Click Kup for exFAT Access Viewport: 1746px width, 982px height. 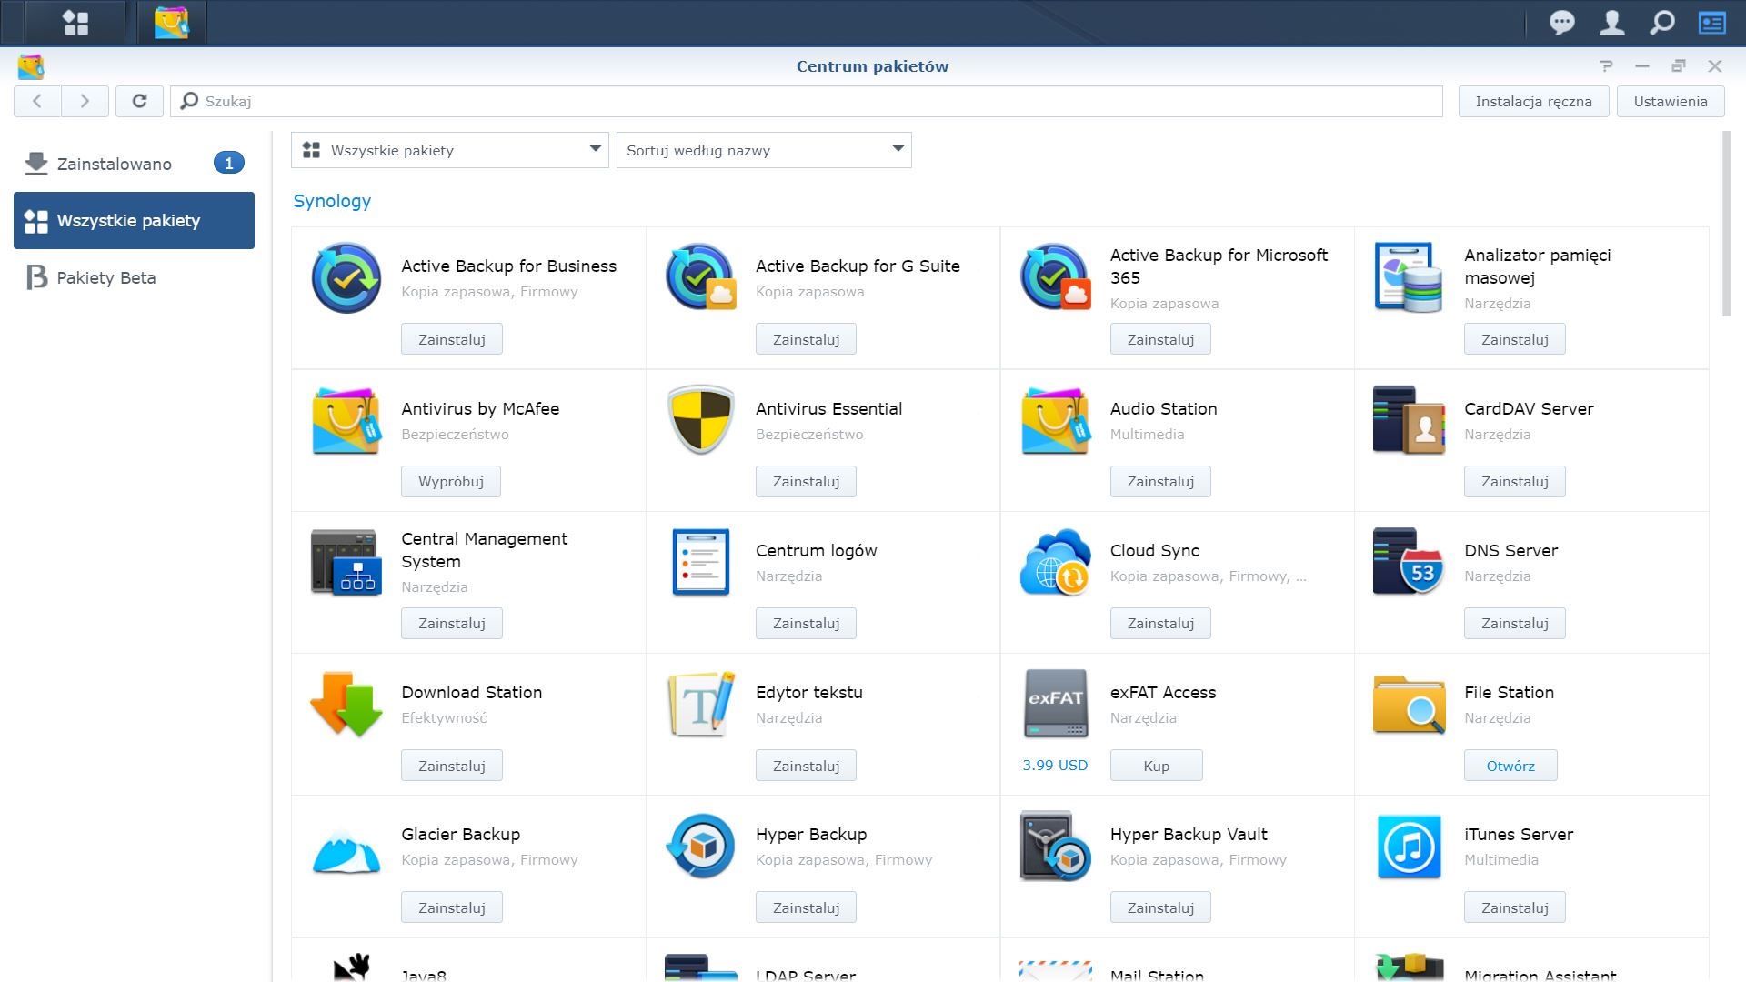pyautogui.click(x=1156, y=766)
